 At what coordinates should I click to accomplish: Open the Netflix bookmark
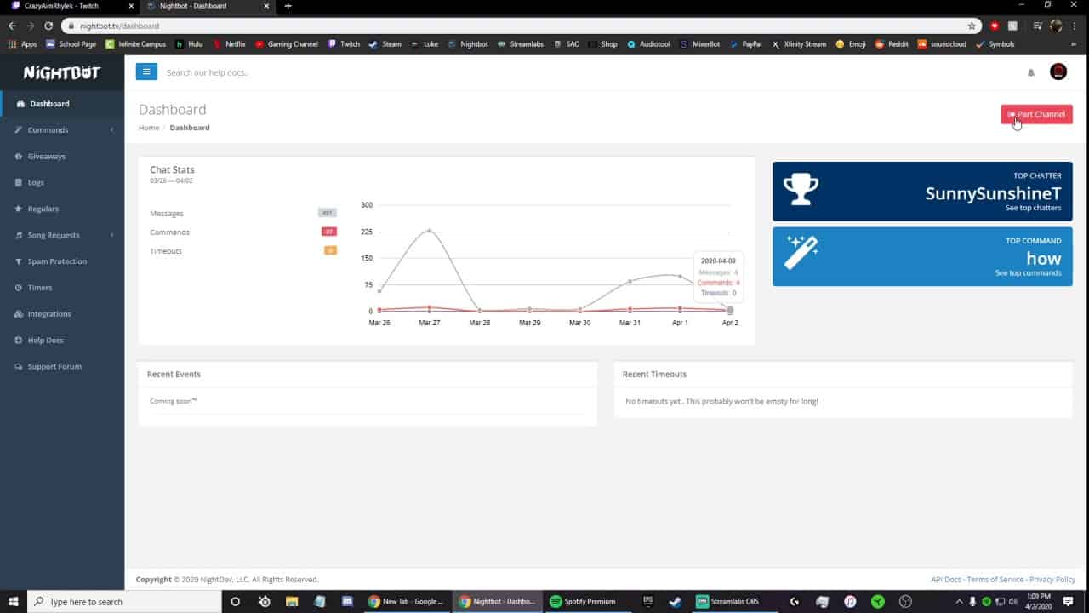point(229,44)
